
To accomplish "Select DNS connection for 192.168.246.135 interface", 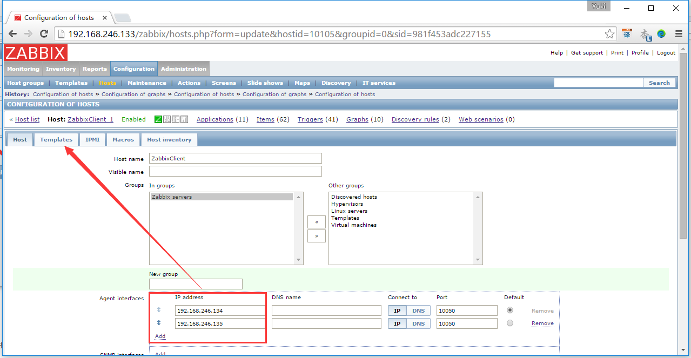I will (x=419, y=323).
